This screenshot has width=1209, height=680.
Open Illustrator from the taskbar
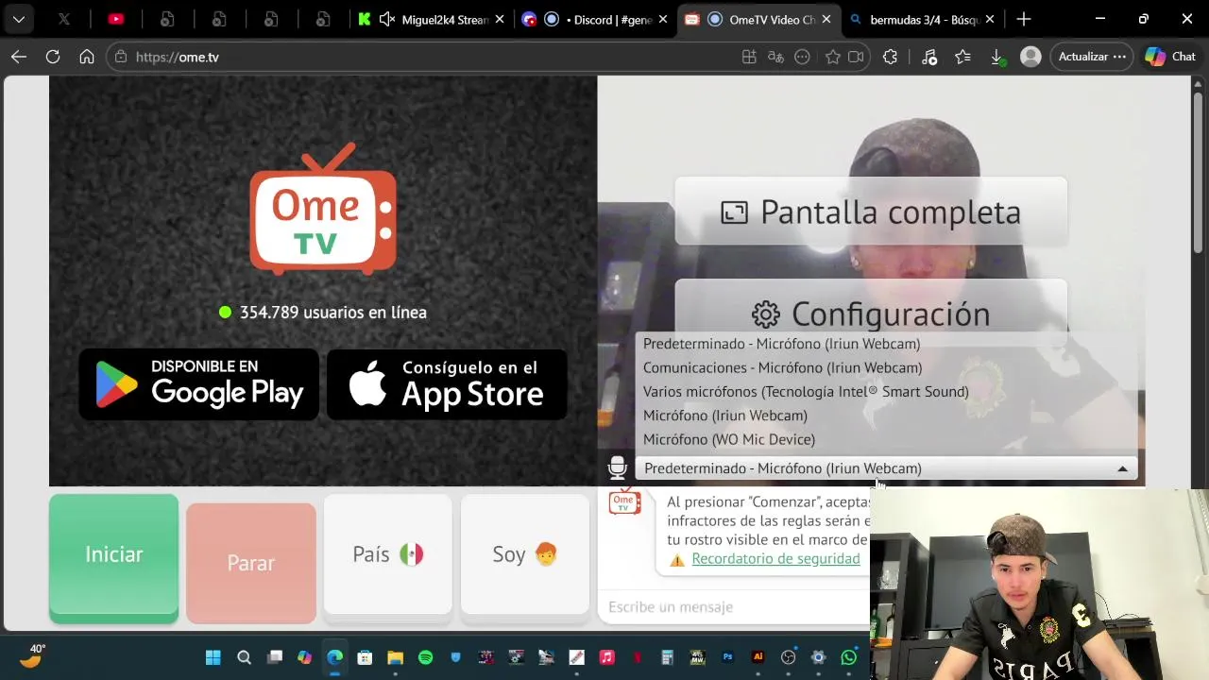[x=758, y=657]
